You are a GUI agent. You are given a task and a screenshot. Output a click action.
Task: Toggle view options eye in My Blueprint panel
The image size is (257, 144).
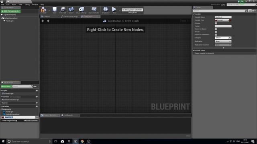tap(35, 86)
